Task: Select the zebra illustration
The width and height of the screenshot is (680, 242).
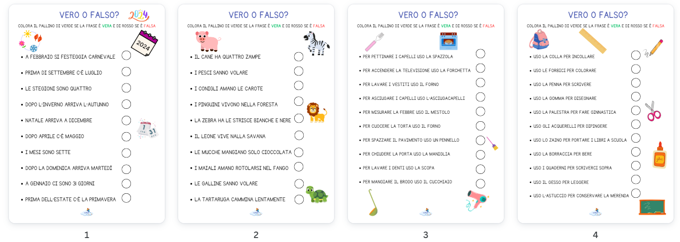Action: (316, 43)
